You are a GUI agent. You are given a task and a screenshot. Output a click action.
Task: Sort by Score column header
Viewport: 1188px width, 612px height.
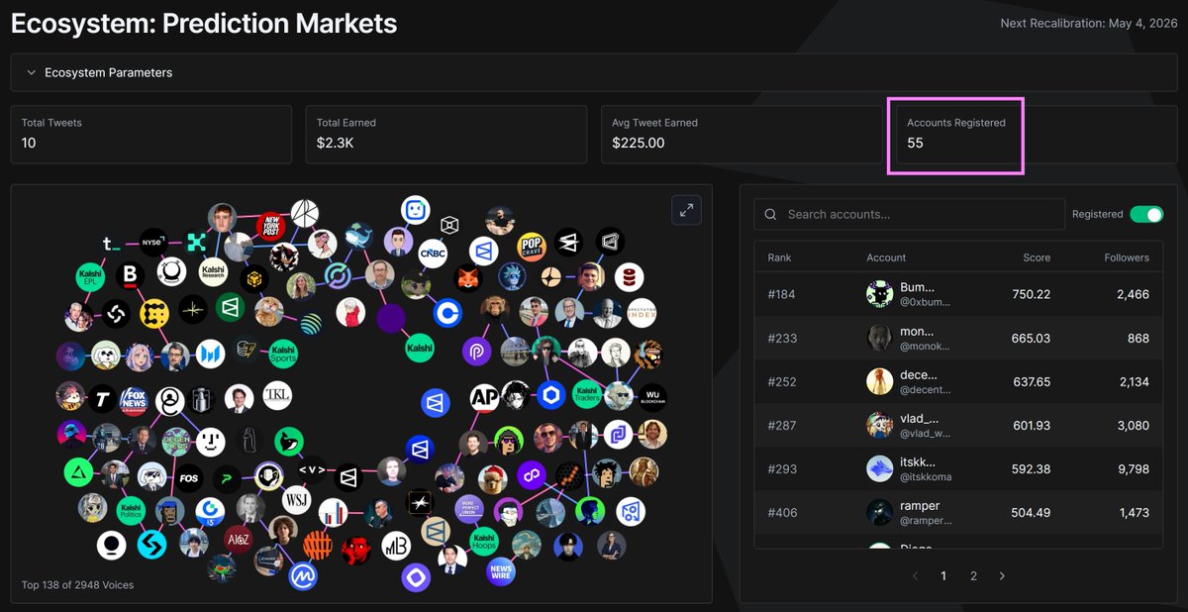pyautogui.click(x=1037, y=257)
